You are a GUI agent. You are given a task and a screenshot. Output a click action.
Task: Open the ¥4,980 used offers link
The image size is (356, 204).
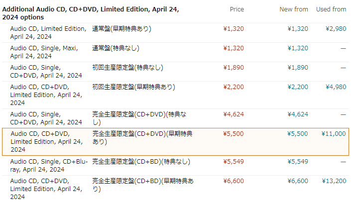coord(336,87)
